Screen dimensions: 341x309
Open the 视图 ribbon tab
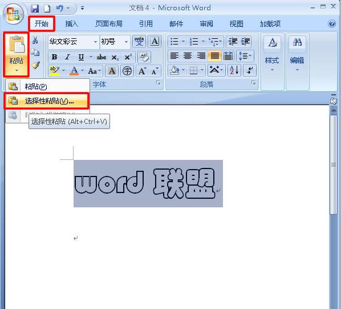click(237, 24)
